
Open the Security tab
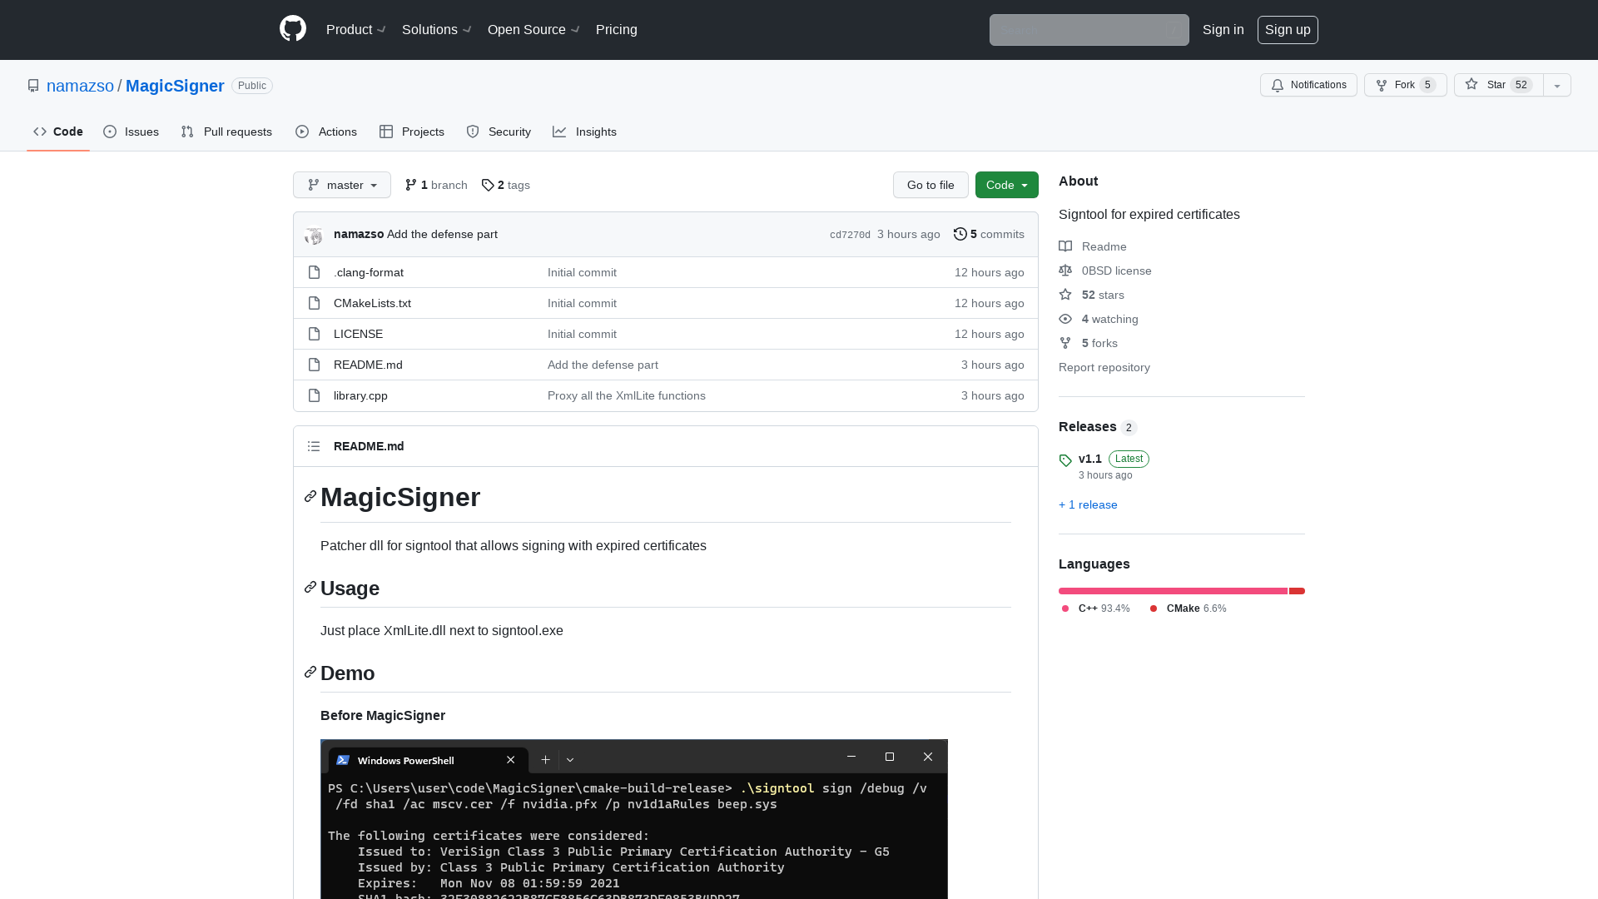point(499,132)
